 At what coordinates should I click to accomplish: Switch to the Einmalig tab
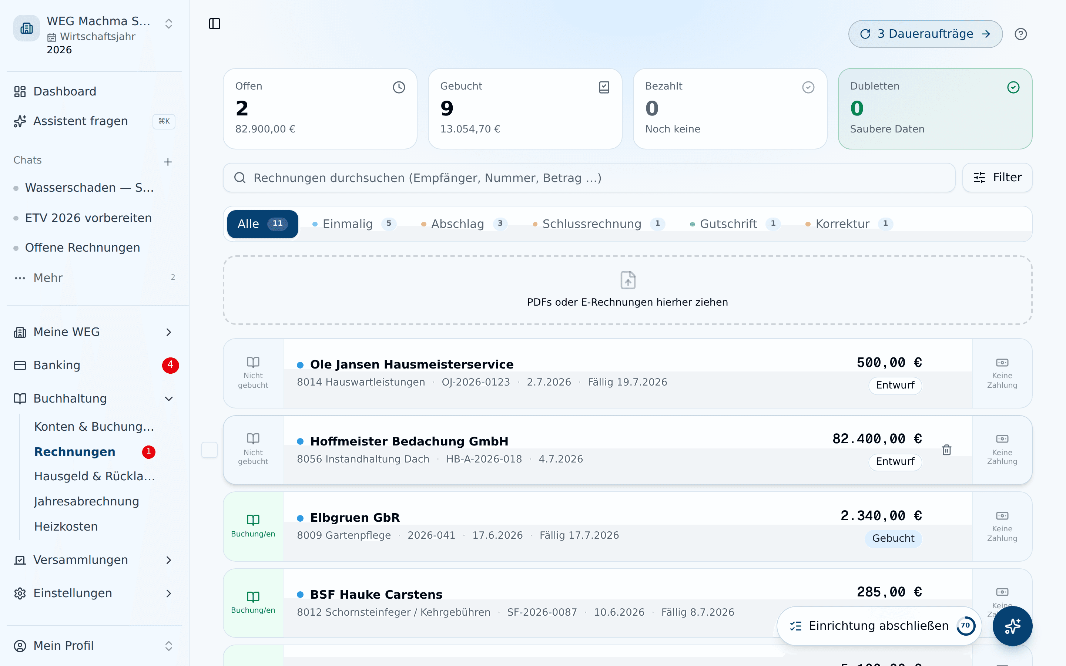coord(354,224)
